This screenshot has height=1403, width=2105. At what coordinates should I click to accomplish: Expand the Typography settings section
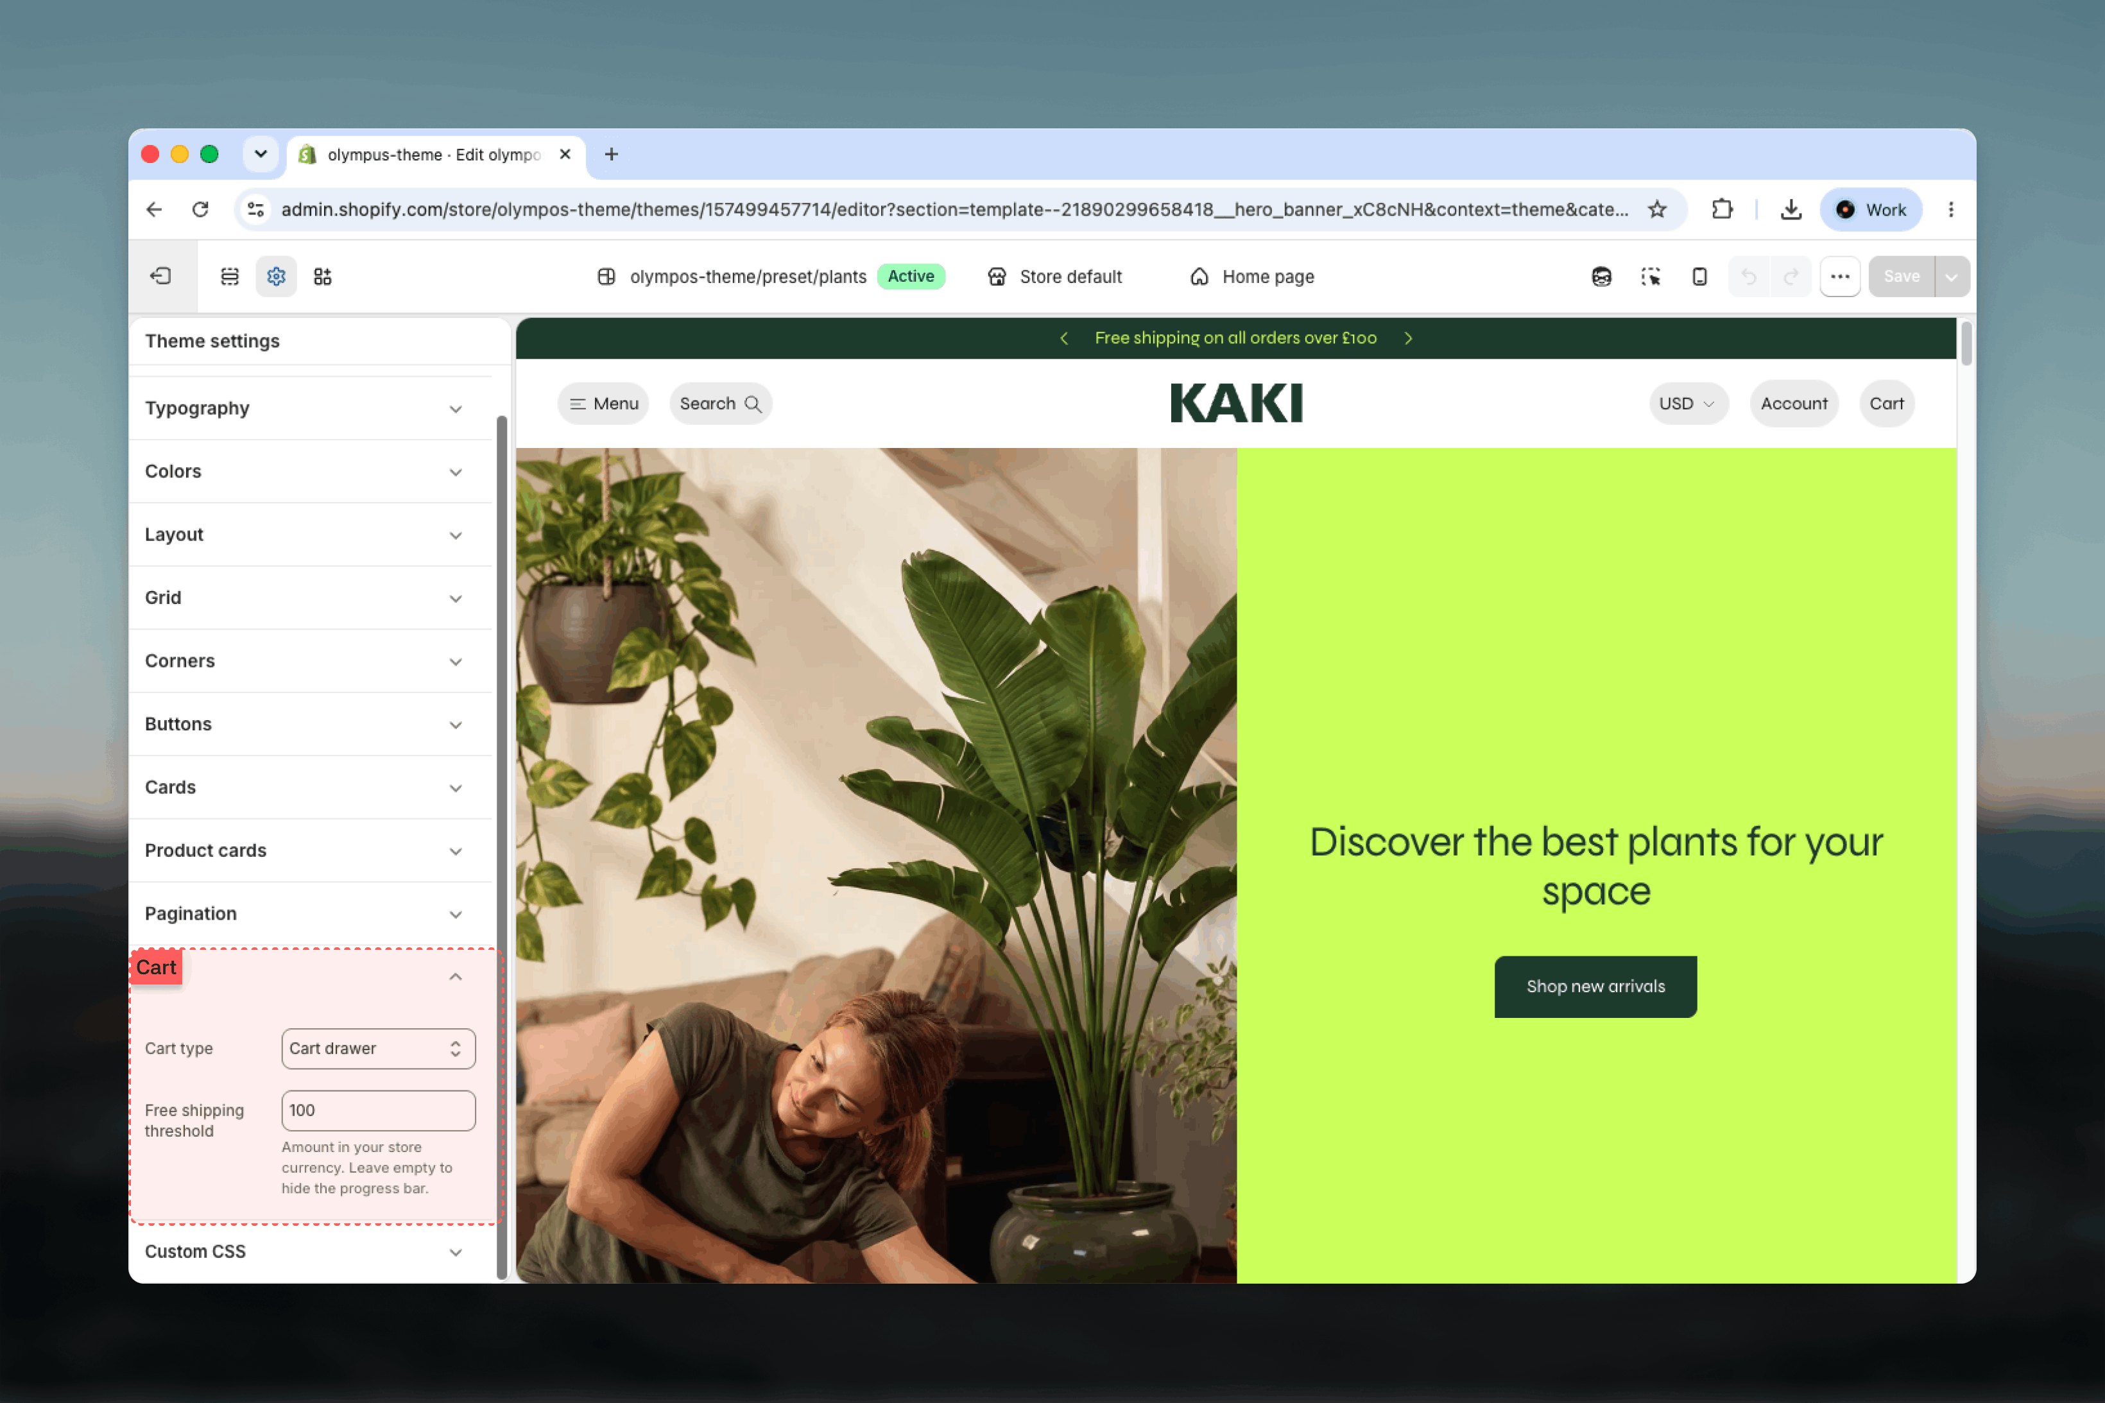tap(311, 408)
